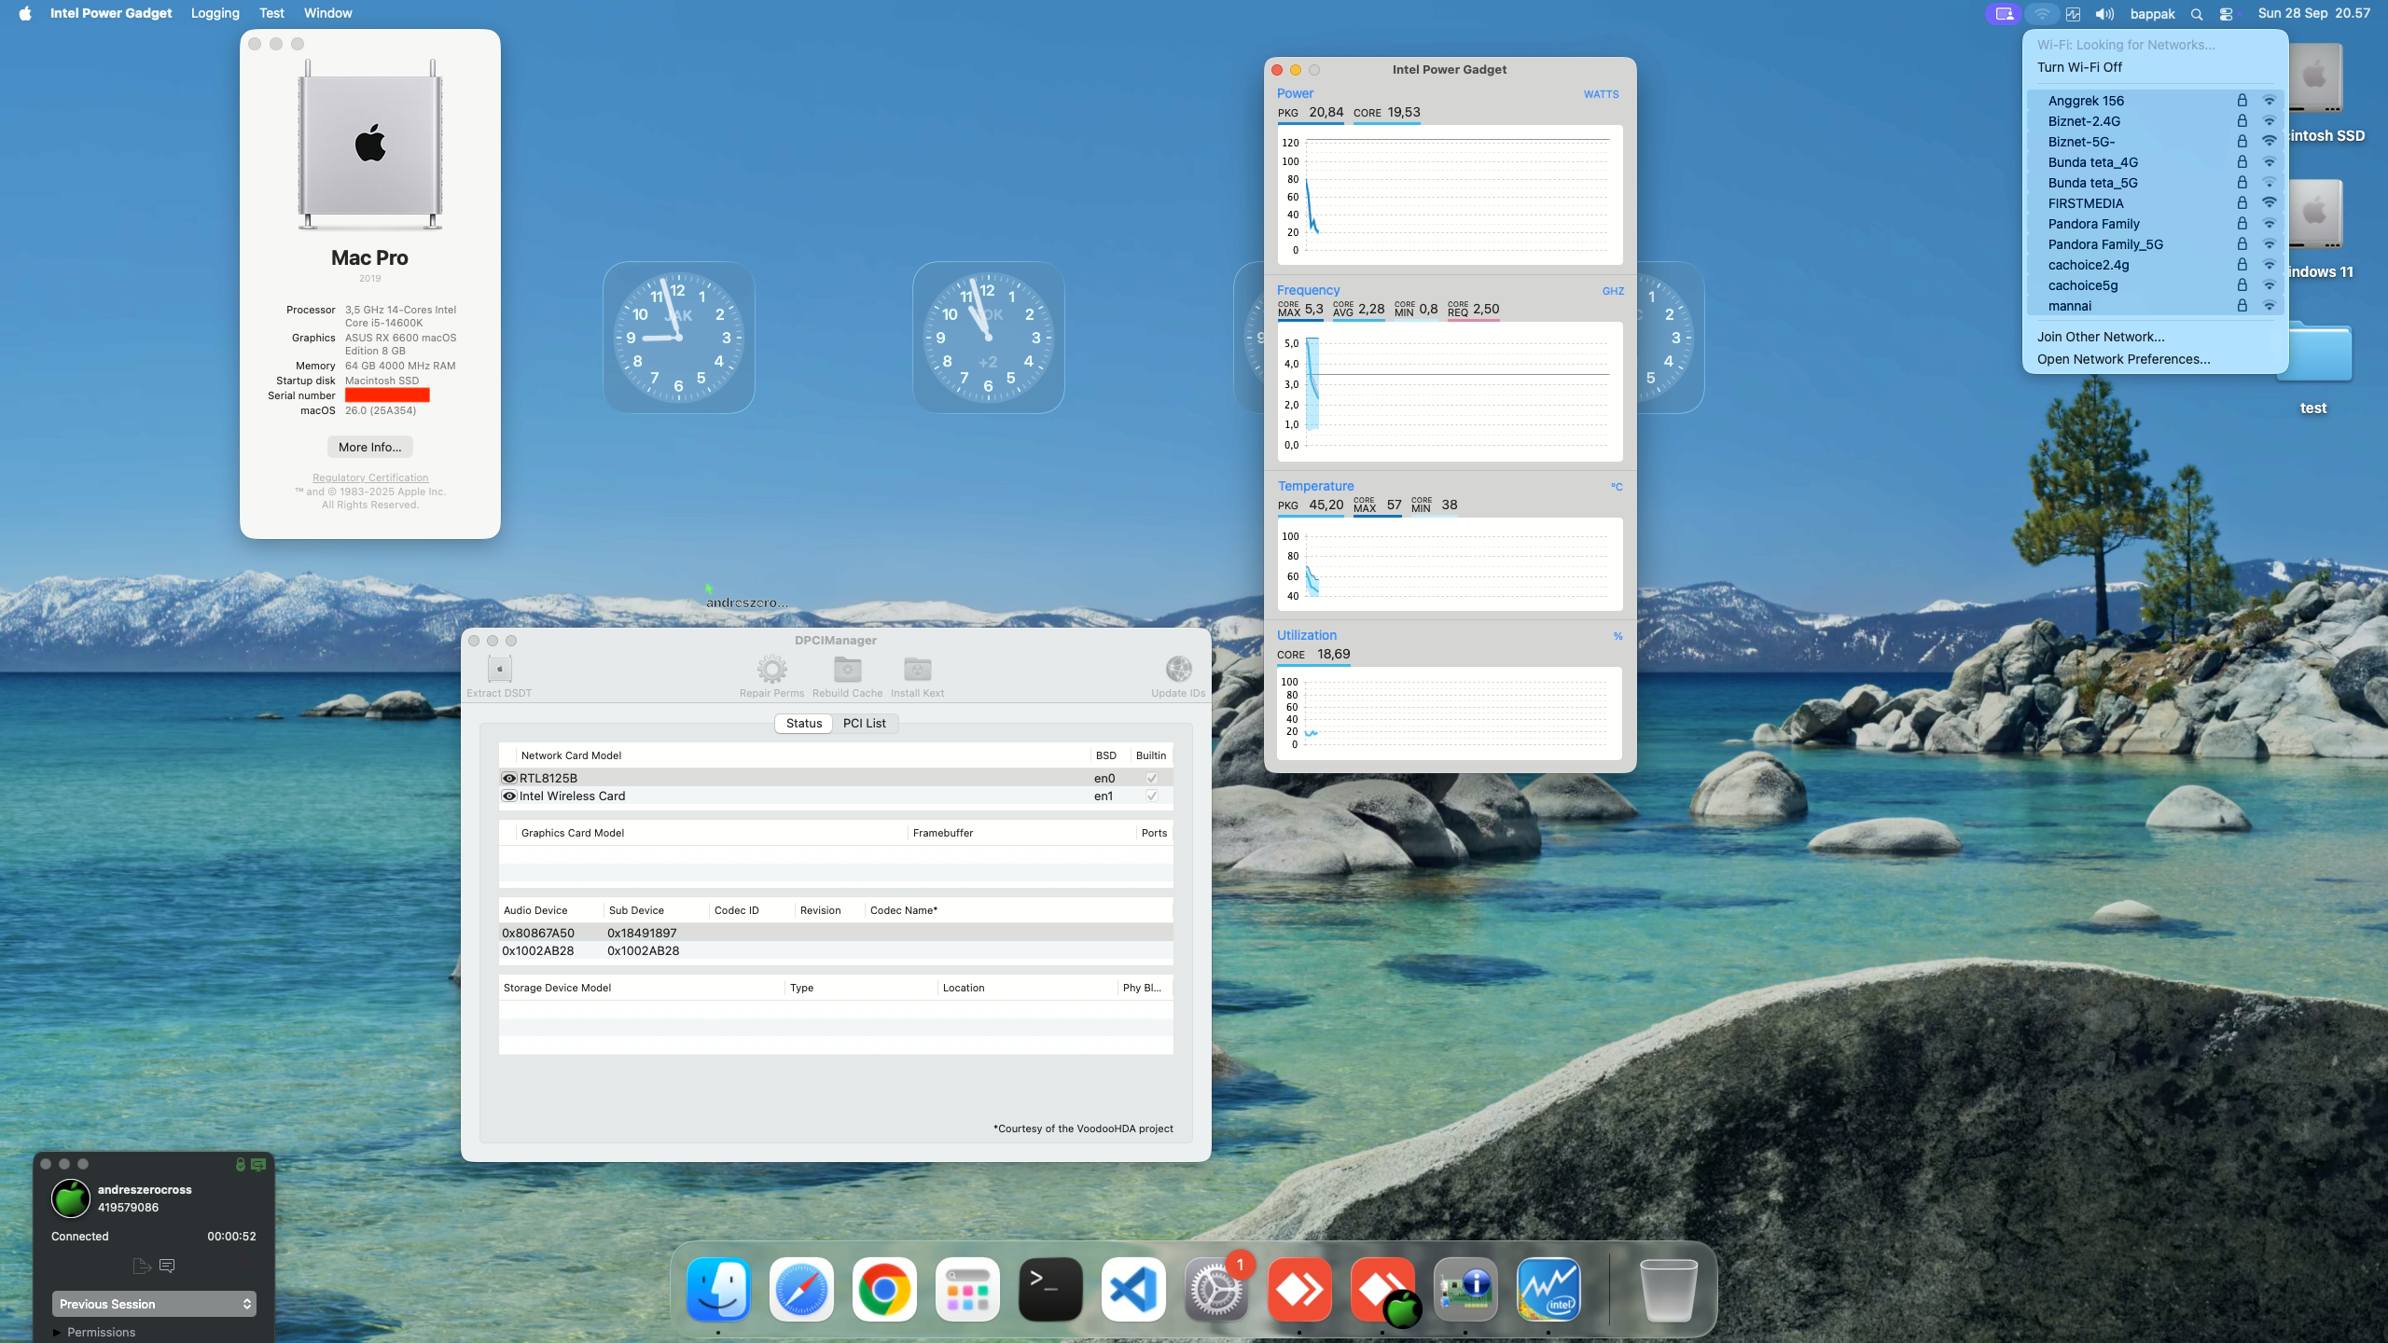Click the eye icon beside RTL8125B
The width and height of the screenshot is (2388, 1343).
click(x=509, y=778)
